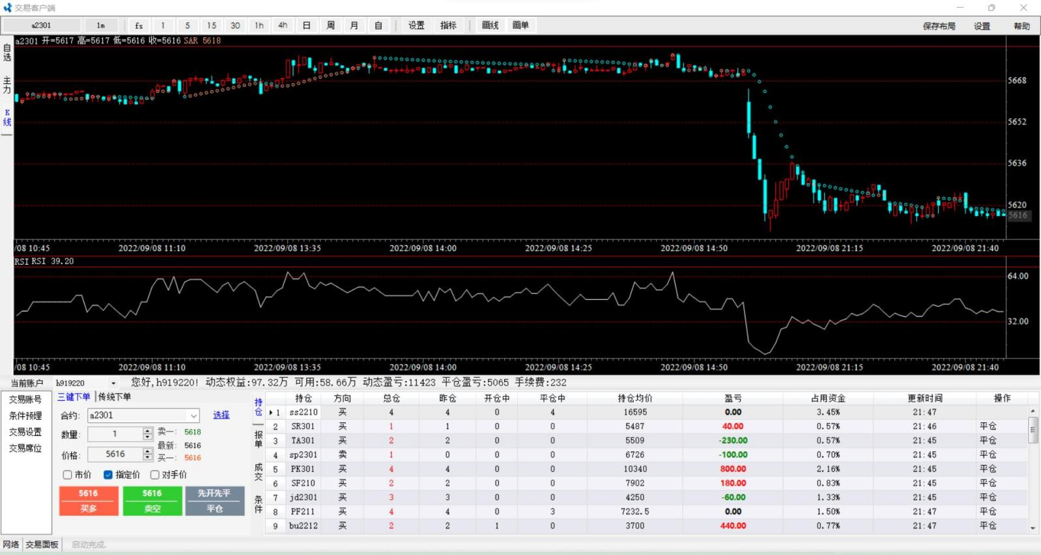The image size is (1041, 555).
Task: Tick the 对手价 counterparty price checkbox
Action: 155,475
